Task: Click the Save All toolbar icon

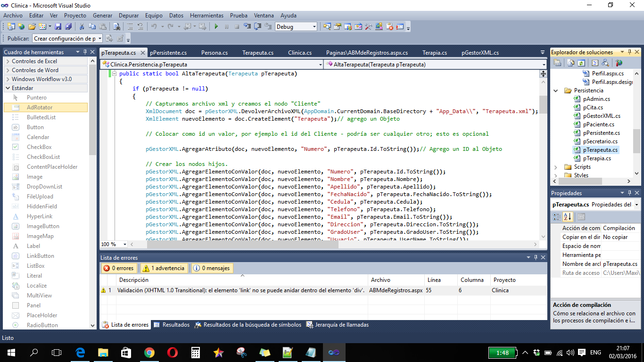Action: pyautogui.click(x=68, y=27)
